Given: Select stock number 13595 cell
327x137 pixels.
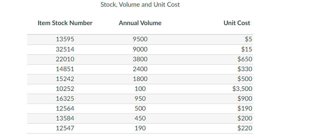Looking at the screenshot, I should (65, 39).
